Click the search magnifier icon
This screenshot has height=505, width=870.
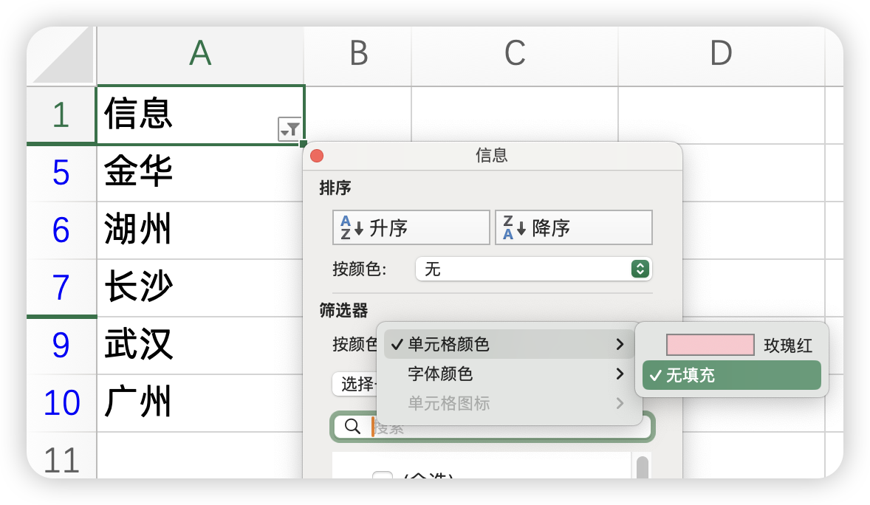[352, 426]
